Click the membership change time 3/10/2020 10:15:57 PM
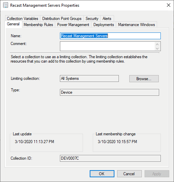 click(x=117, y=142)
